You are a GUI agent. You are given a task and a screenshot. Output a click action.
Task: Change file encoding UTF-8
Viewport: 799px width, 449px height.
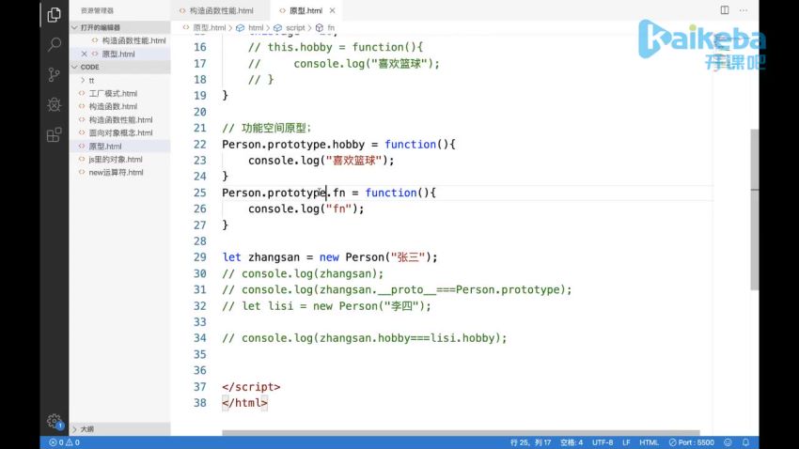click(603, 442)
